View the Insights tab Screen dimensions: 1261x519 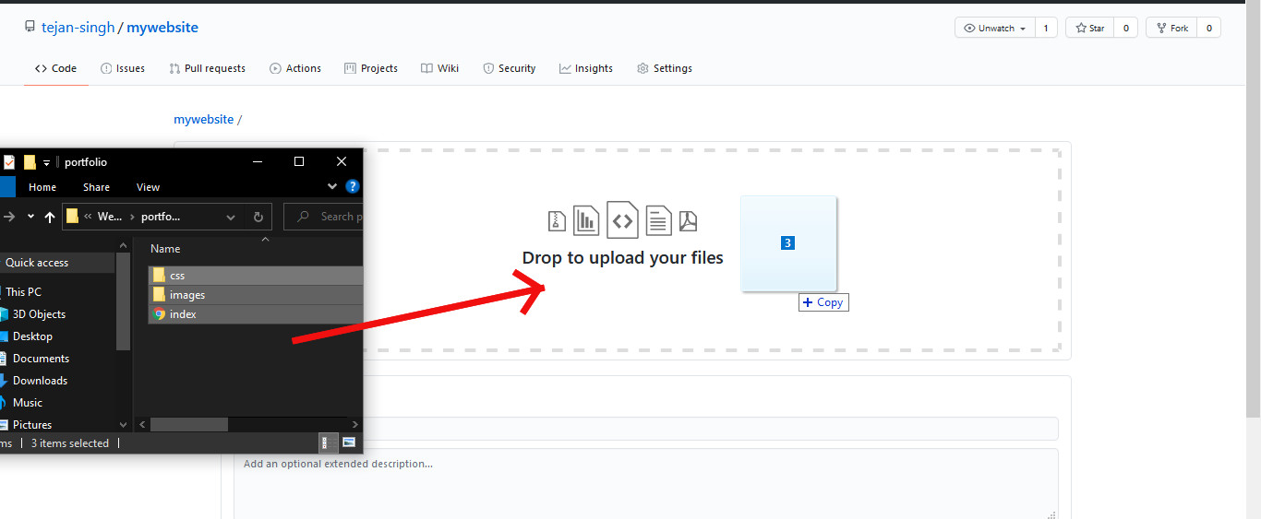586,68
